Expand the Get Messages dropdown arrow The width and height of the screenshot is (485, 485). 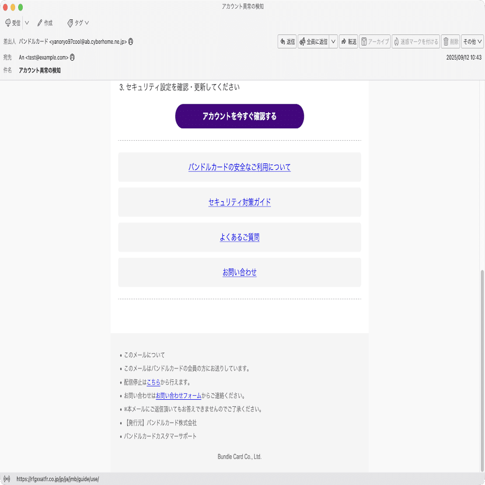(x=27, y=23)
